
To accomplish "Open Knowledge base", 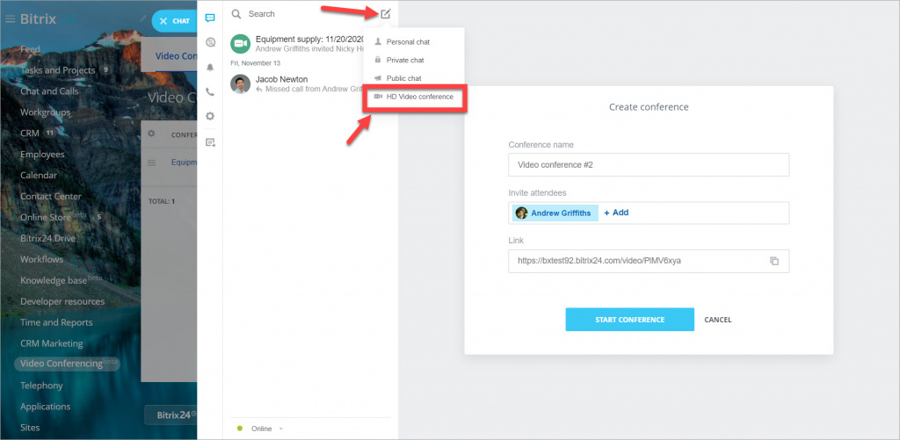I will click(x=54, y=280).
